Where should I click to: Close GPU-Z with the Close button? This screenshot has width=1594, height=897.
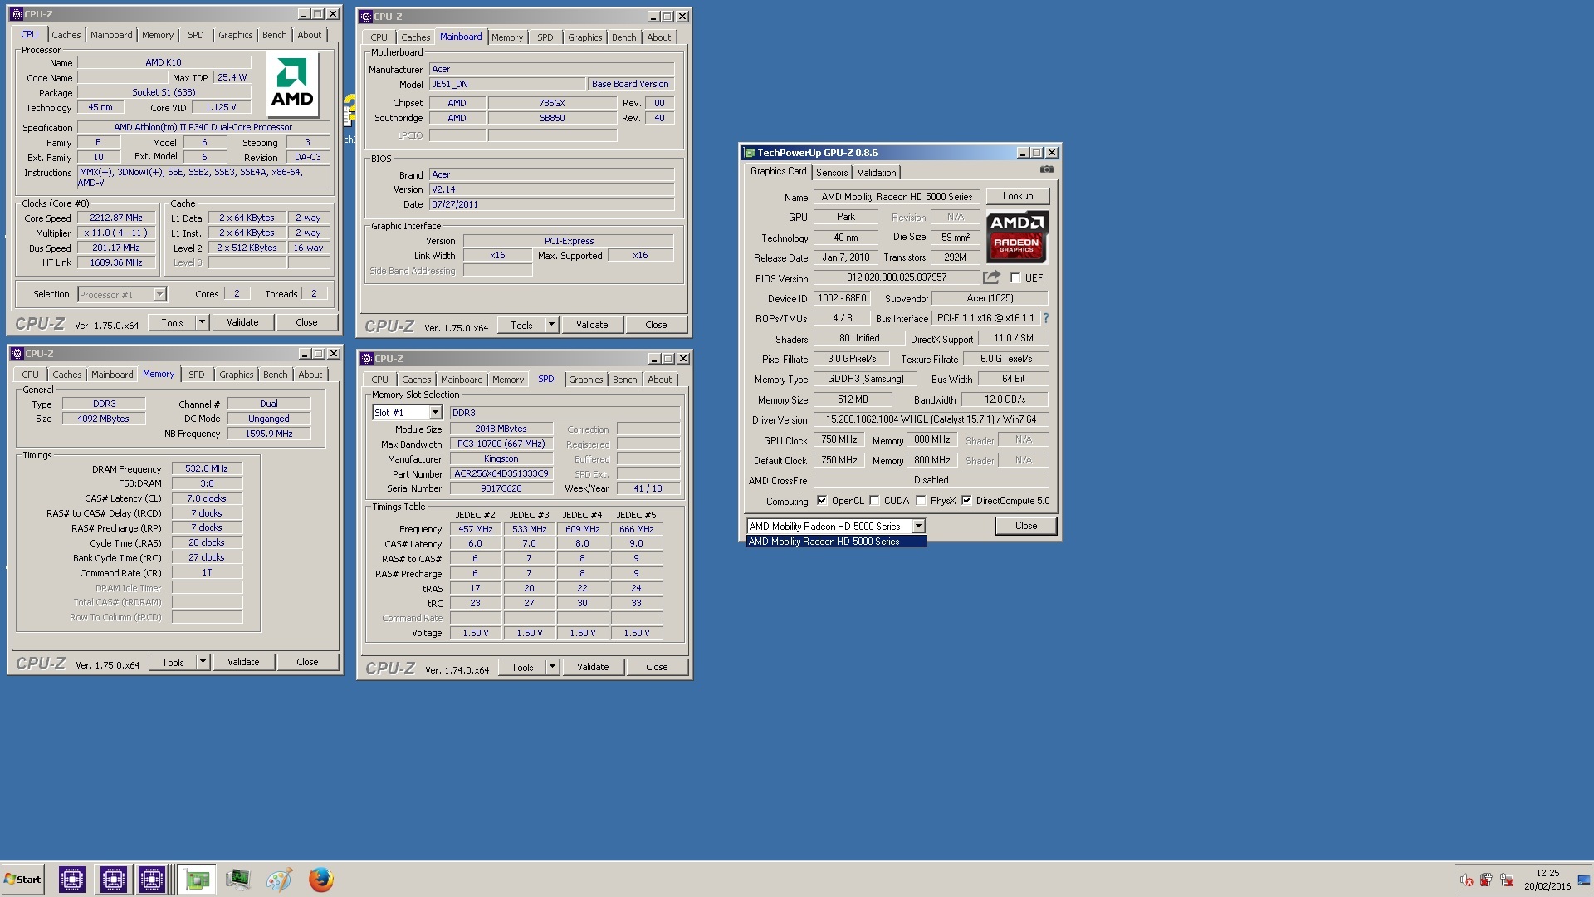tap(1026, 526)
